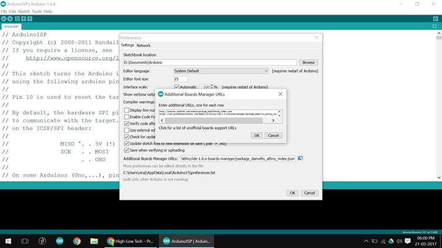
Task: Click the opensource.org license link in code
Action: pos(73,58)
